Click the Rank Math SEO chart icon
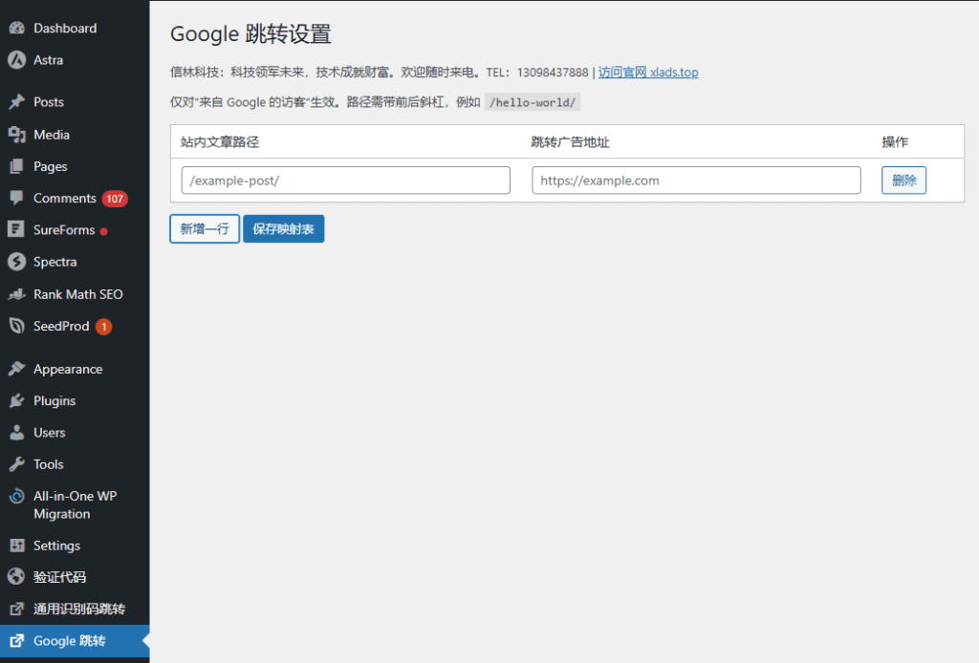This screenshot has height=663, width=979. point(17,294)
